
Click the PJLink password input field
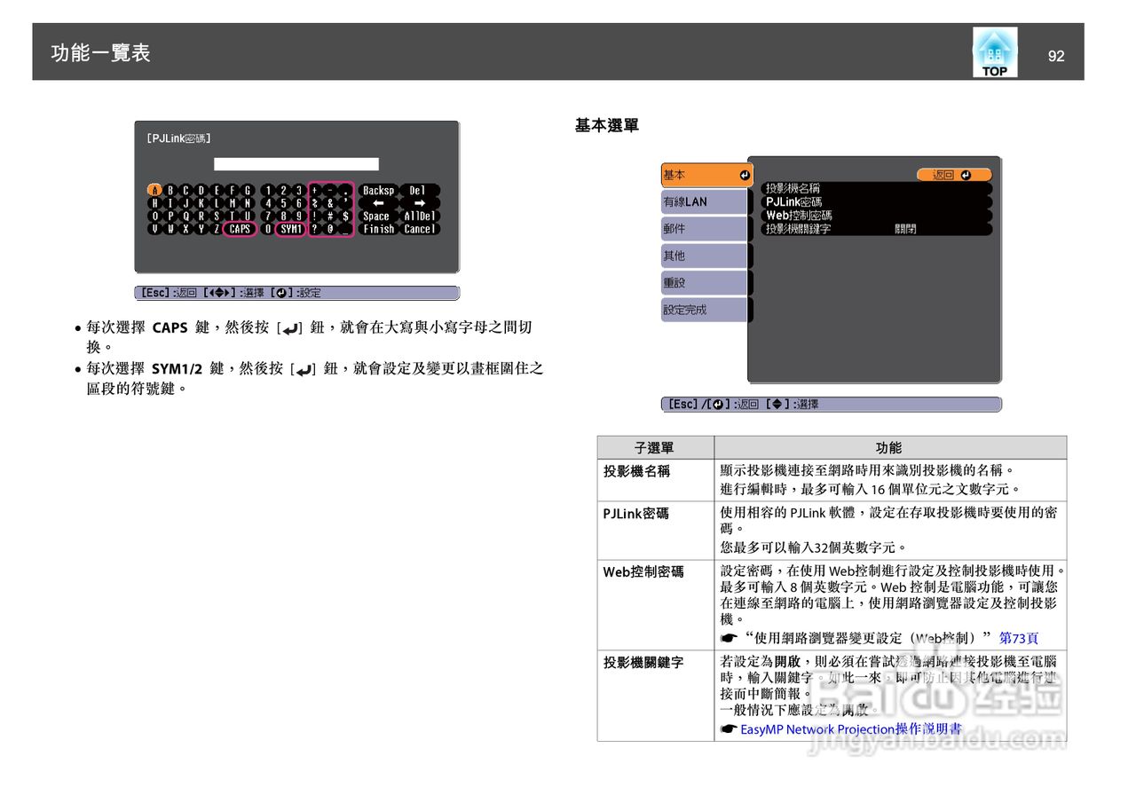coord(296,164)
